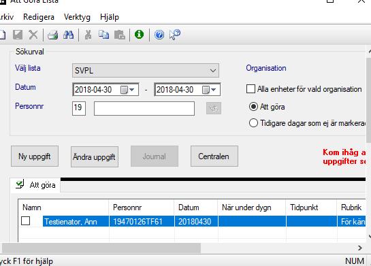This screenshot has height=266, width=371.
Task: Click the Ny uppgift button
Action: pyautogui.click(x=35, y=156)
